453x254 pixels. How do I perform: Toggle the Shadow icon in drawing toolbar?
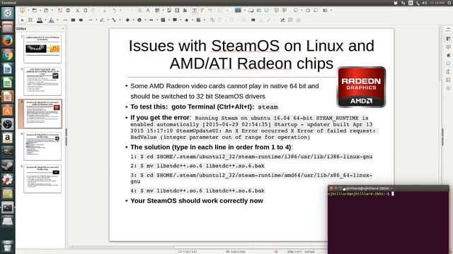point(253,20)
